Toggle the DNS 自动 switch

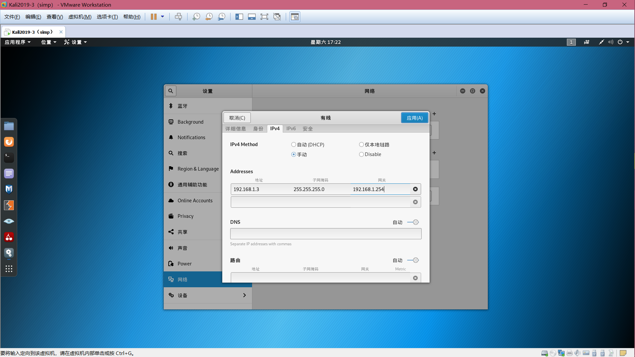pos(413,222)
